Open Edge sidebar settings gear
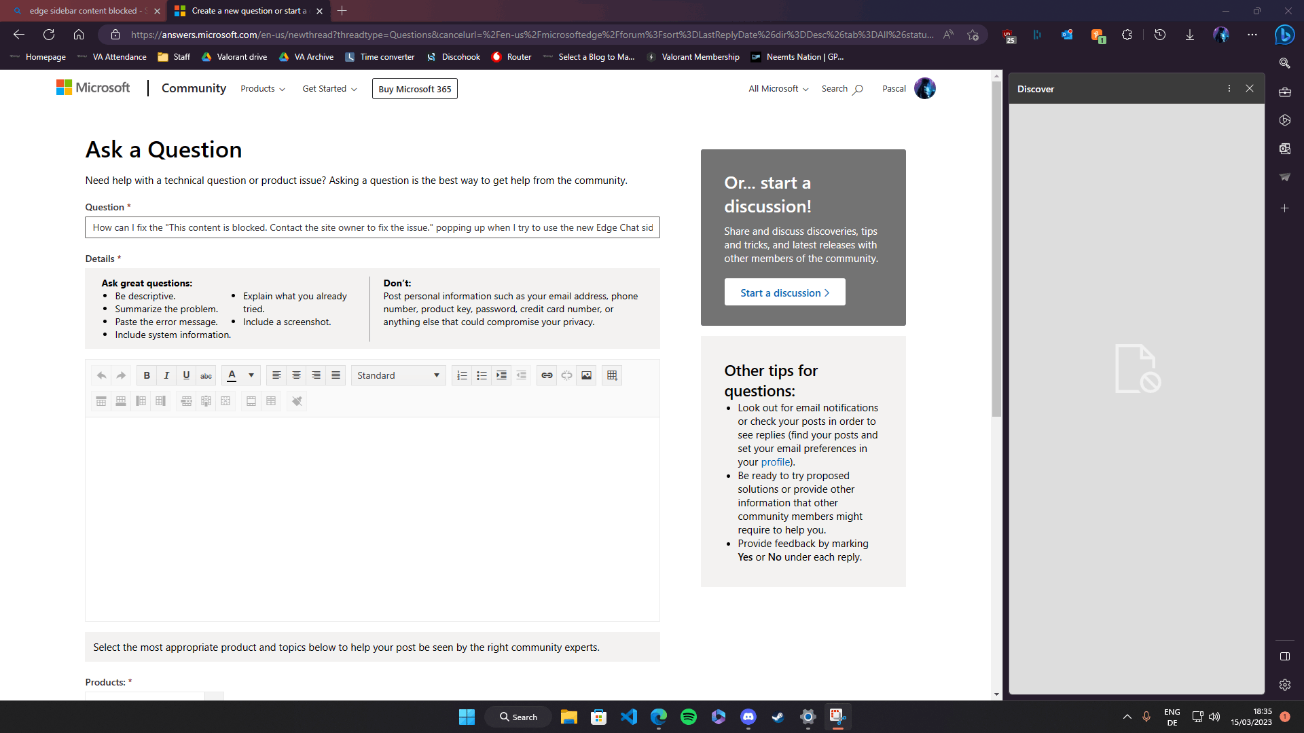Screen dimensions: 1304x733 click(x=1284, y=685)
